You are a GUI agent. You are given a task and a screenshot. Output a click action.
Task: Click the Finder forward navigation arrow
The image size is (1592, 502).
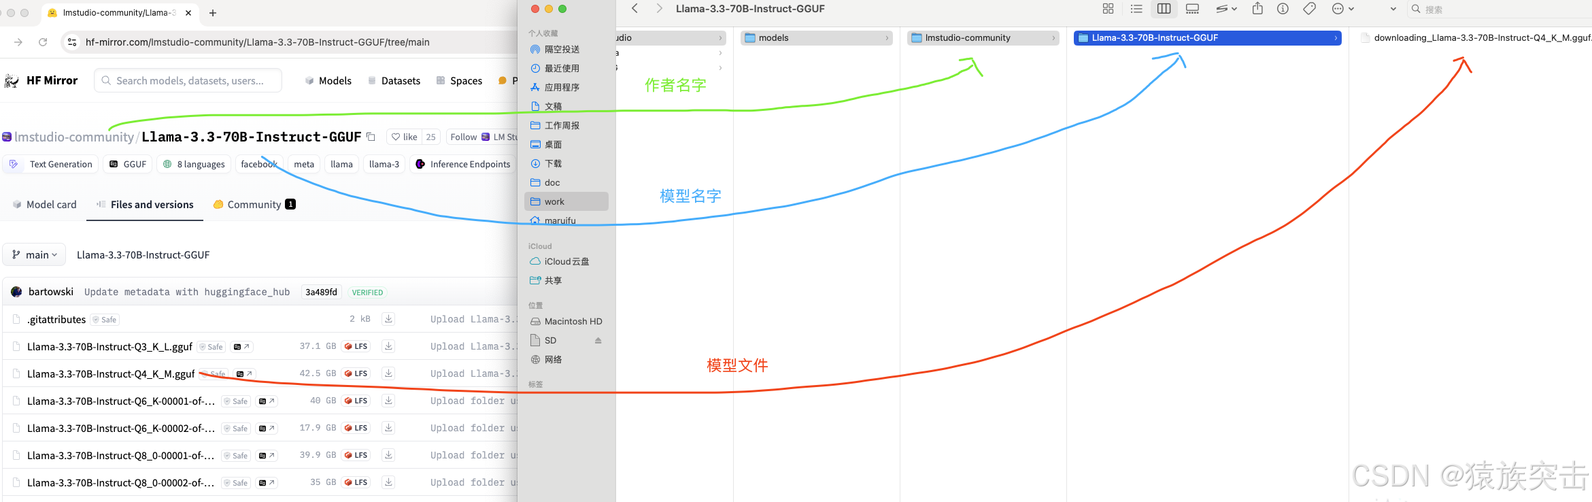click(658, 9)
